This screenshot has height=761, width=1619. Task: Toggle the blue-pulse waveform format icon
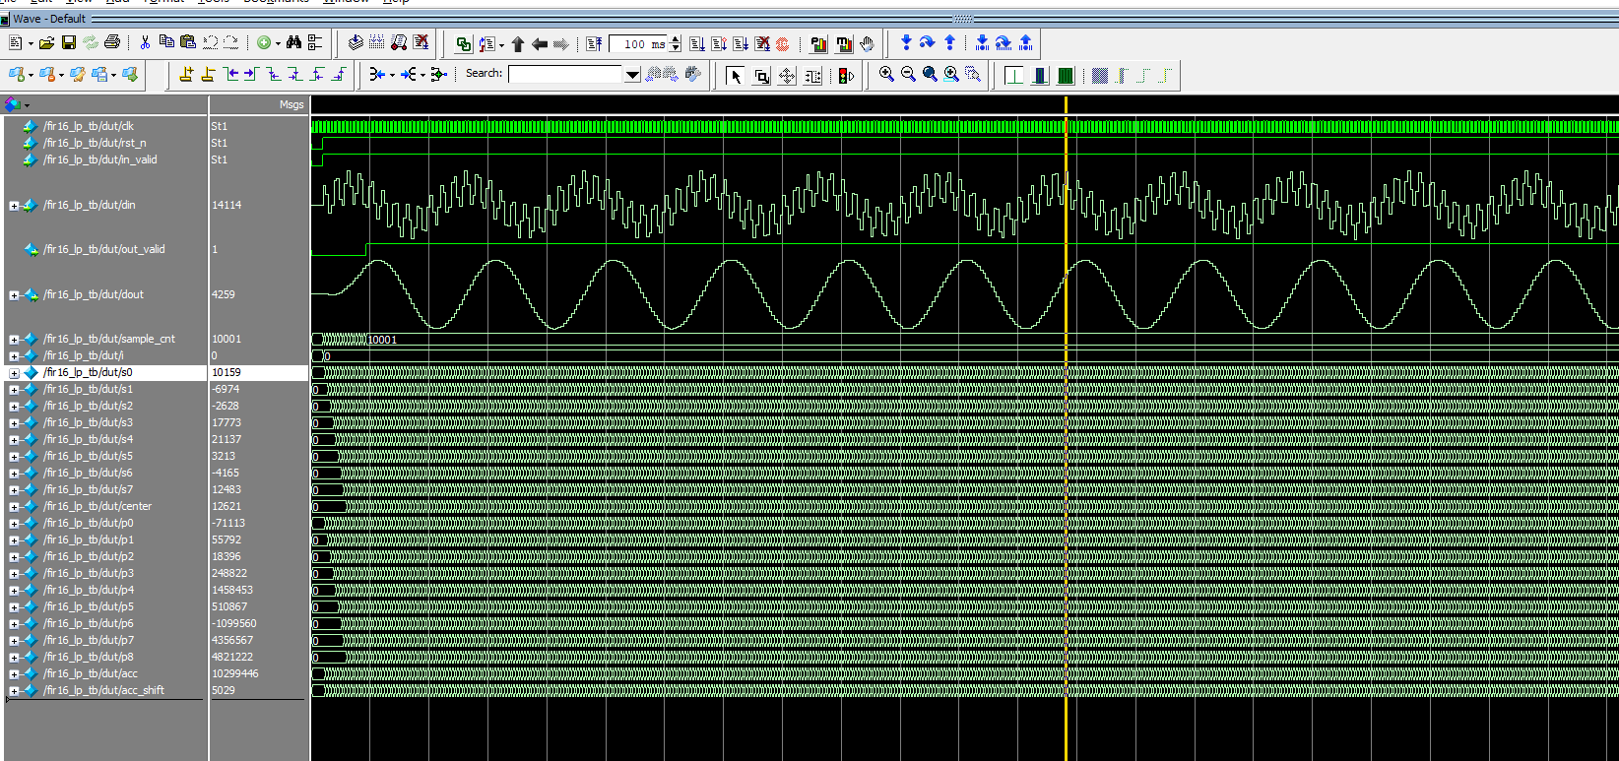click(x=1040, y=76)
